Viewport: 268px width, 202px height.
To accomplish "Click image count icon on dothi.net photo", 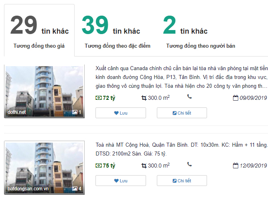I will (75, 112).
